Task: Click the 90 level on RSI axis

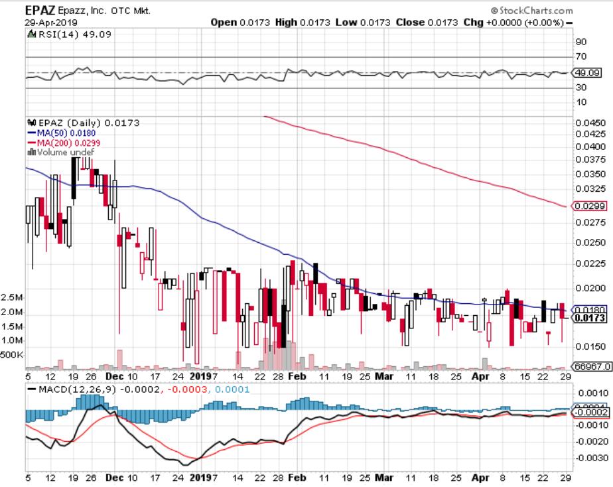Action: coord(581,42)
